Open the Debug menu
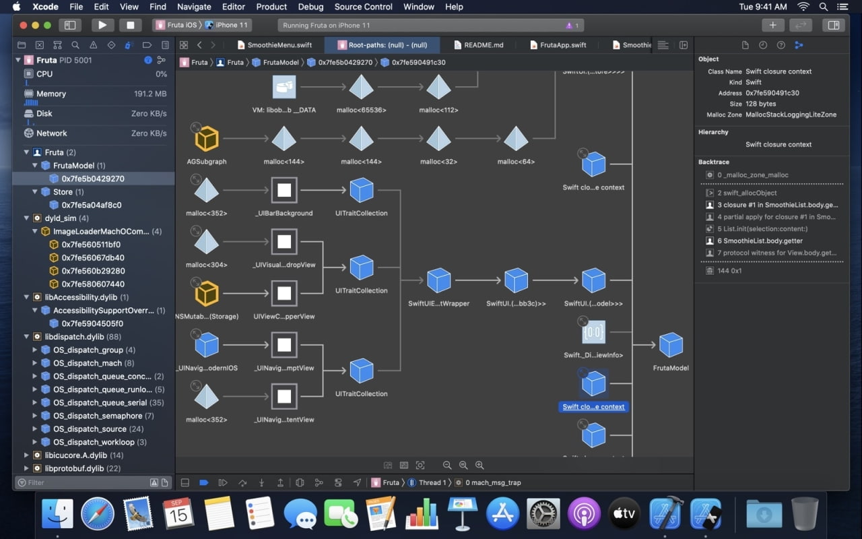Viewport: 862px width, 539px height. 310,7
